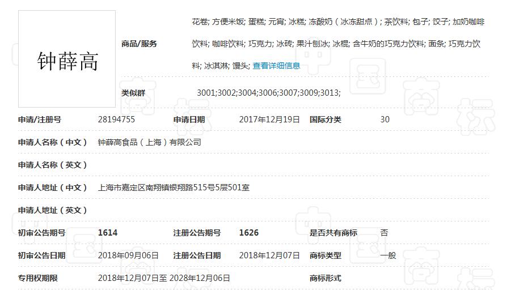Click the 国际分类 label
Screen dimensions: 507x290
tap(326, 120)
